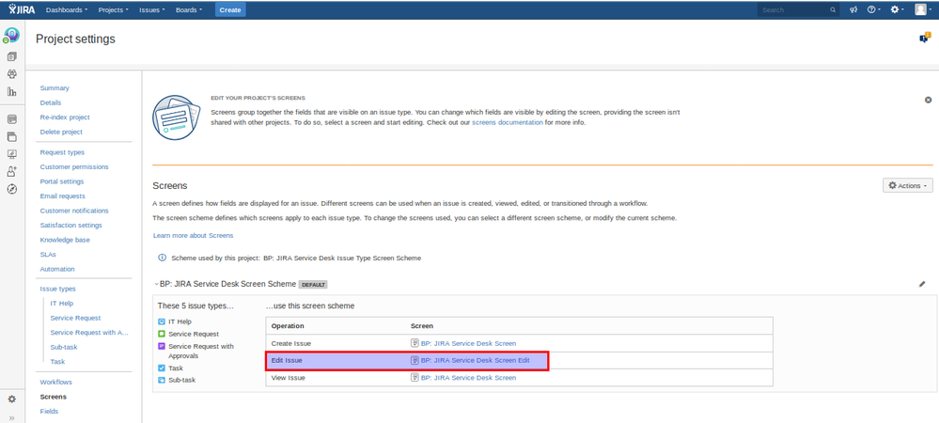Image resolution: width=939 pixels, height=423 pixels.
Task: Go to Details in project settings menu
Action: [51, 103]
